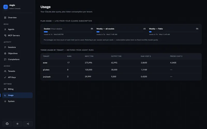Click the Weekly all models 6% value
This screenshot has height=129, width=207.
(144, 29)
